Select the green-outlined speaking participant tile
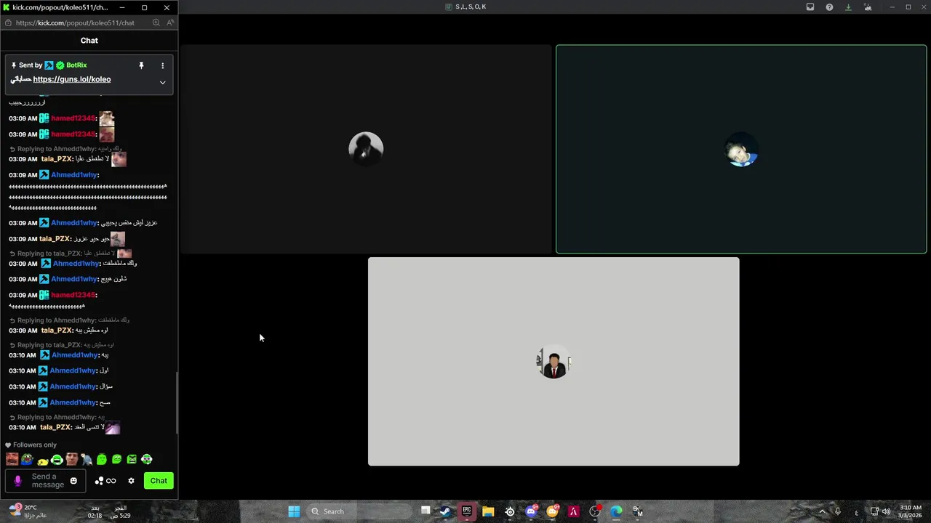 (741, 149)
